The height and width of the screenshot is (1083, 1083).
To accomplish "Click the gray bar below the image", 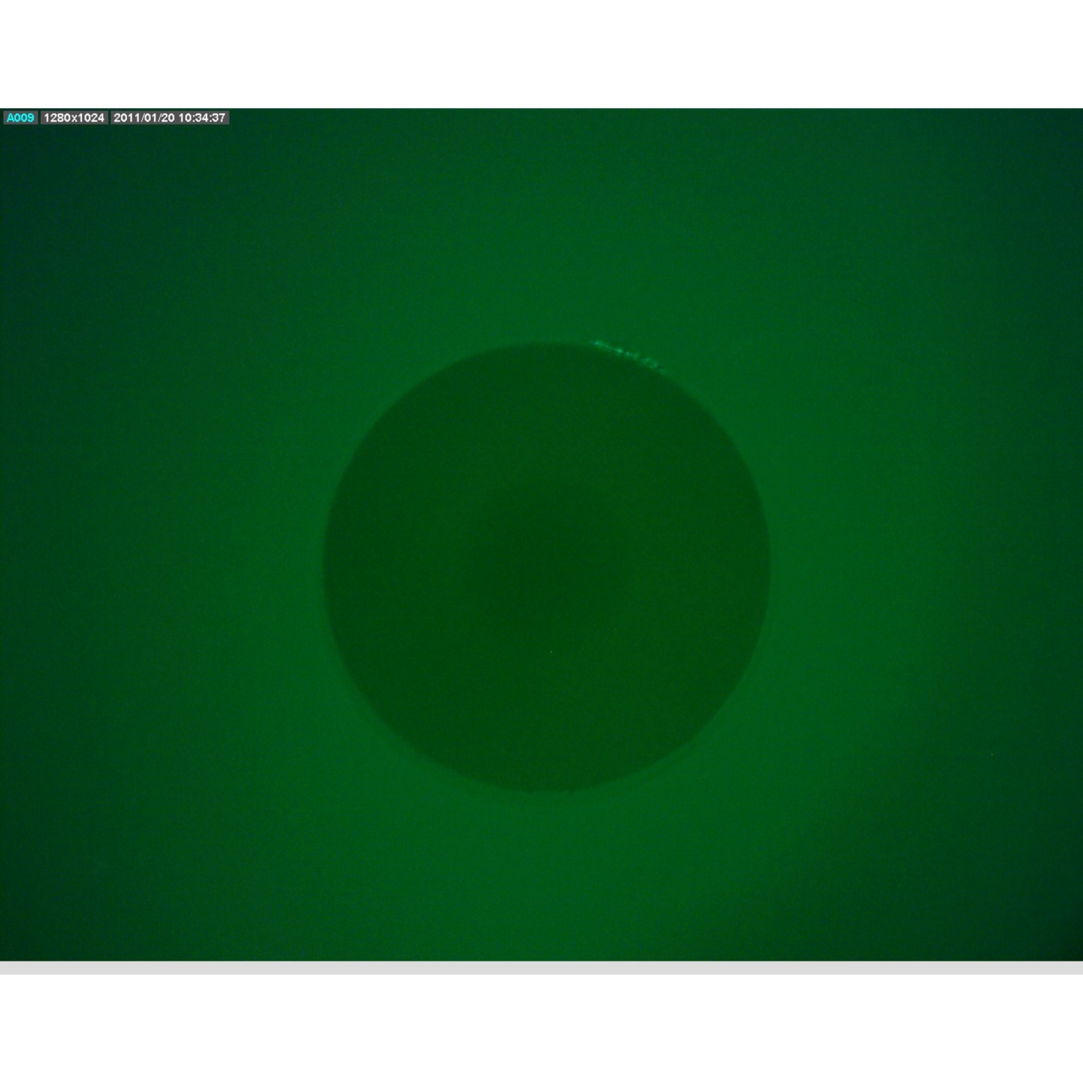I will click(x=541, y=968).
